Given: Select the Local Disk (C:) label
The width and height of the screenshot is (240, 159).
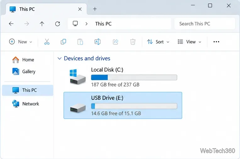Looking at the screenshot, I should [x=107, y=70].
